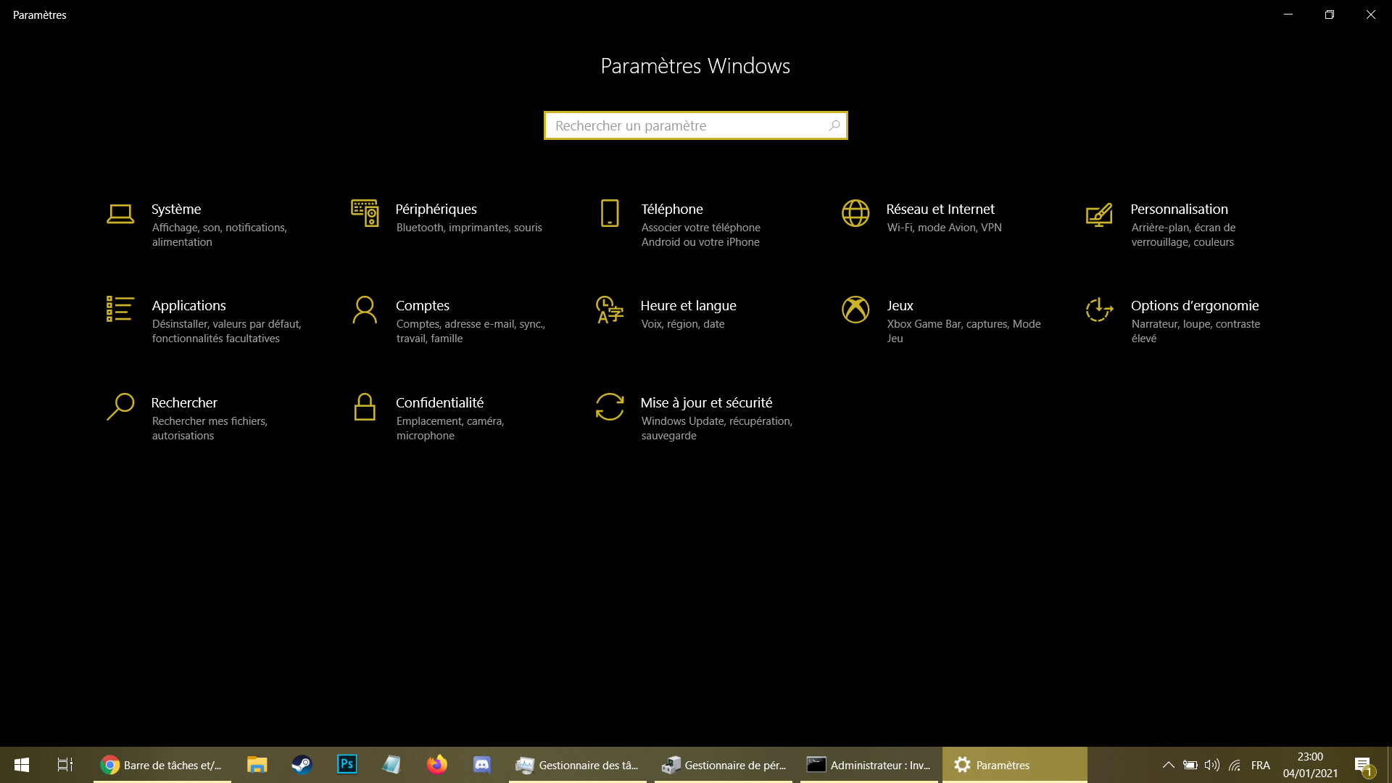Click the Rechercher category title
1392x783 pixels.
184,402
